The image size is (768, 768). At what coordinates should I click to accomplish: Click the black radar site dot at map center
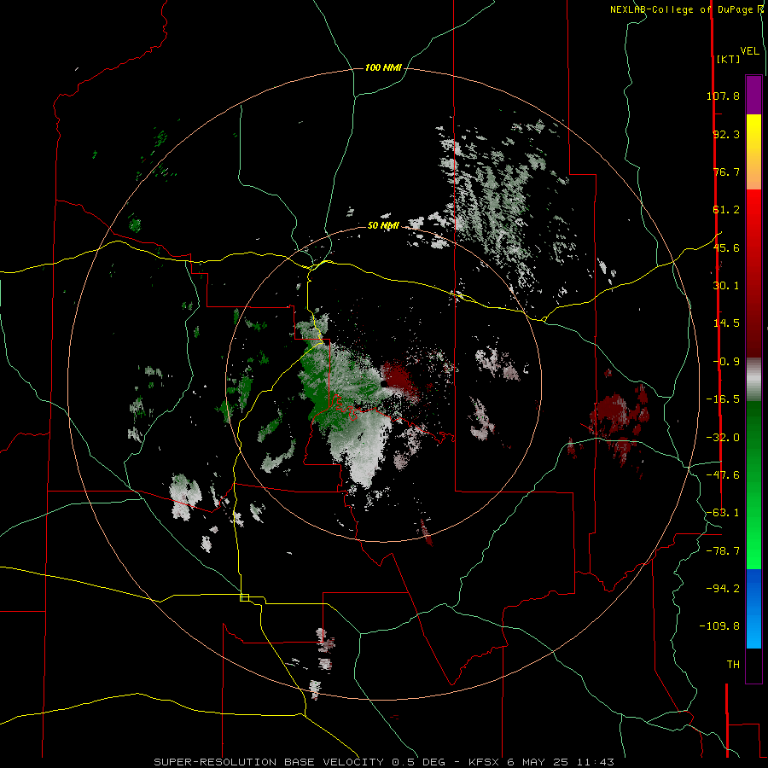383,384
